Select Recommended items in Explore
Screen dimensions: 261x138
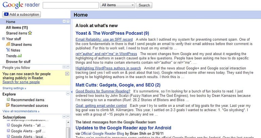[x=28, y=100]
